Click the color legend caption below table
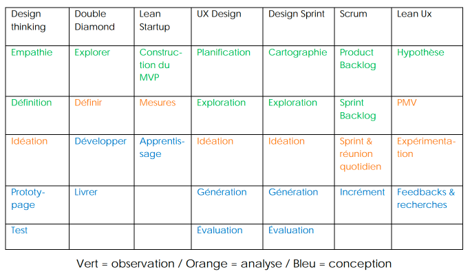 pyautogui.click(x=234, y=264)
